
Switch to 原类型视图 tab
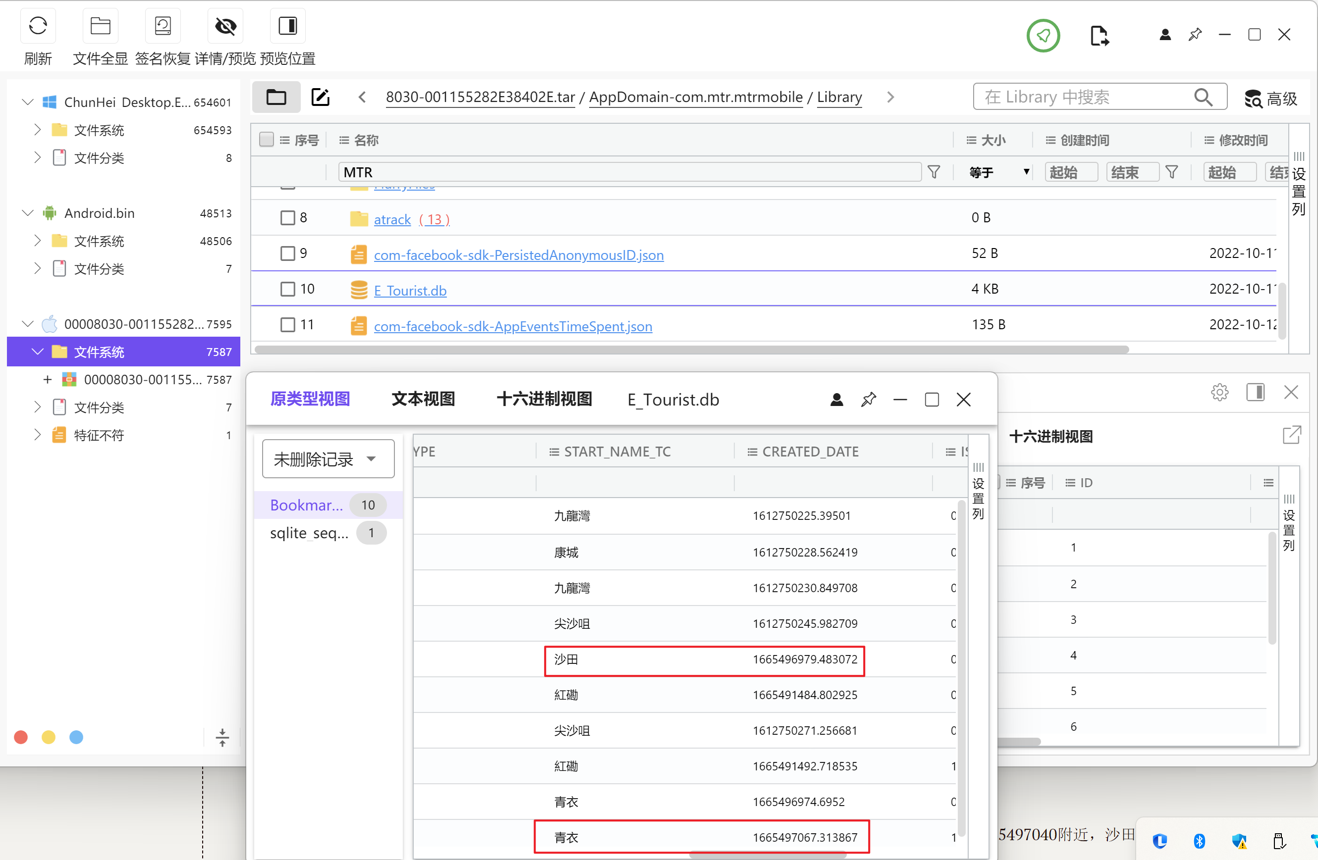310,399
